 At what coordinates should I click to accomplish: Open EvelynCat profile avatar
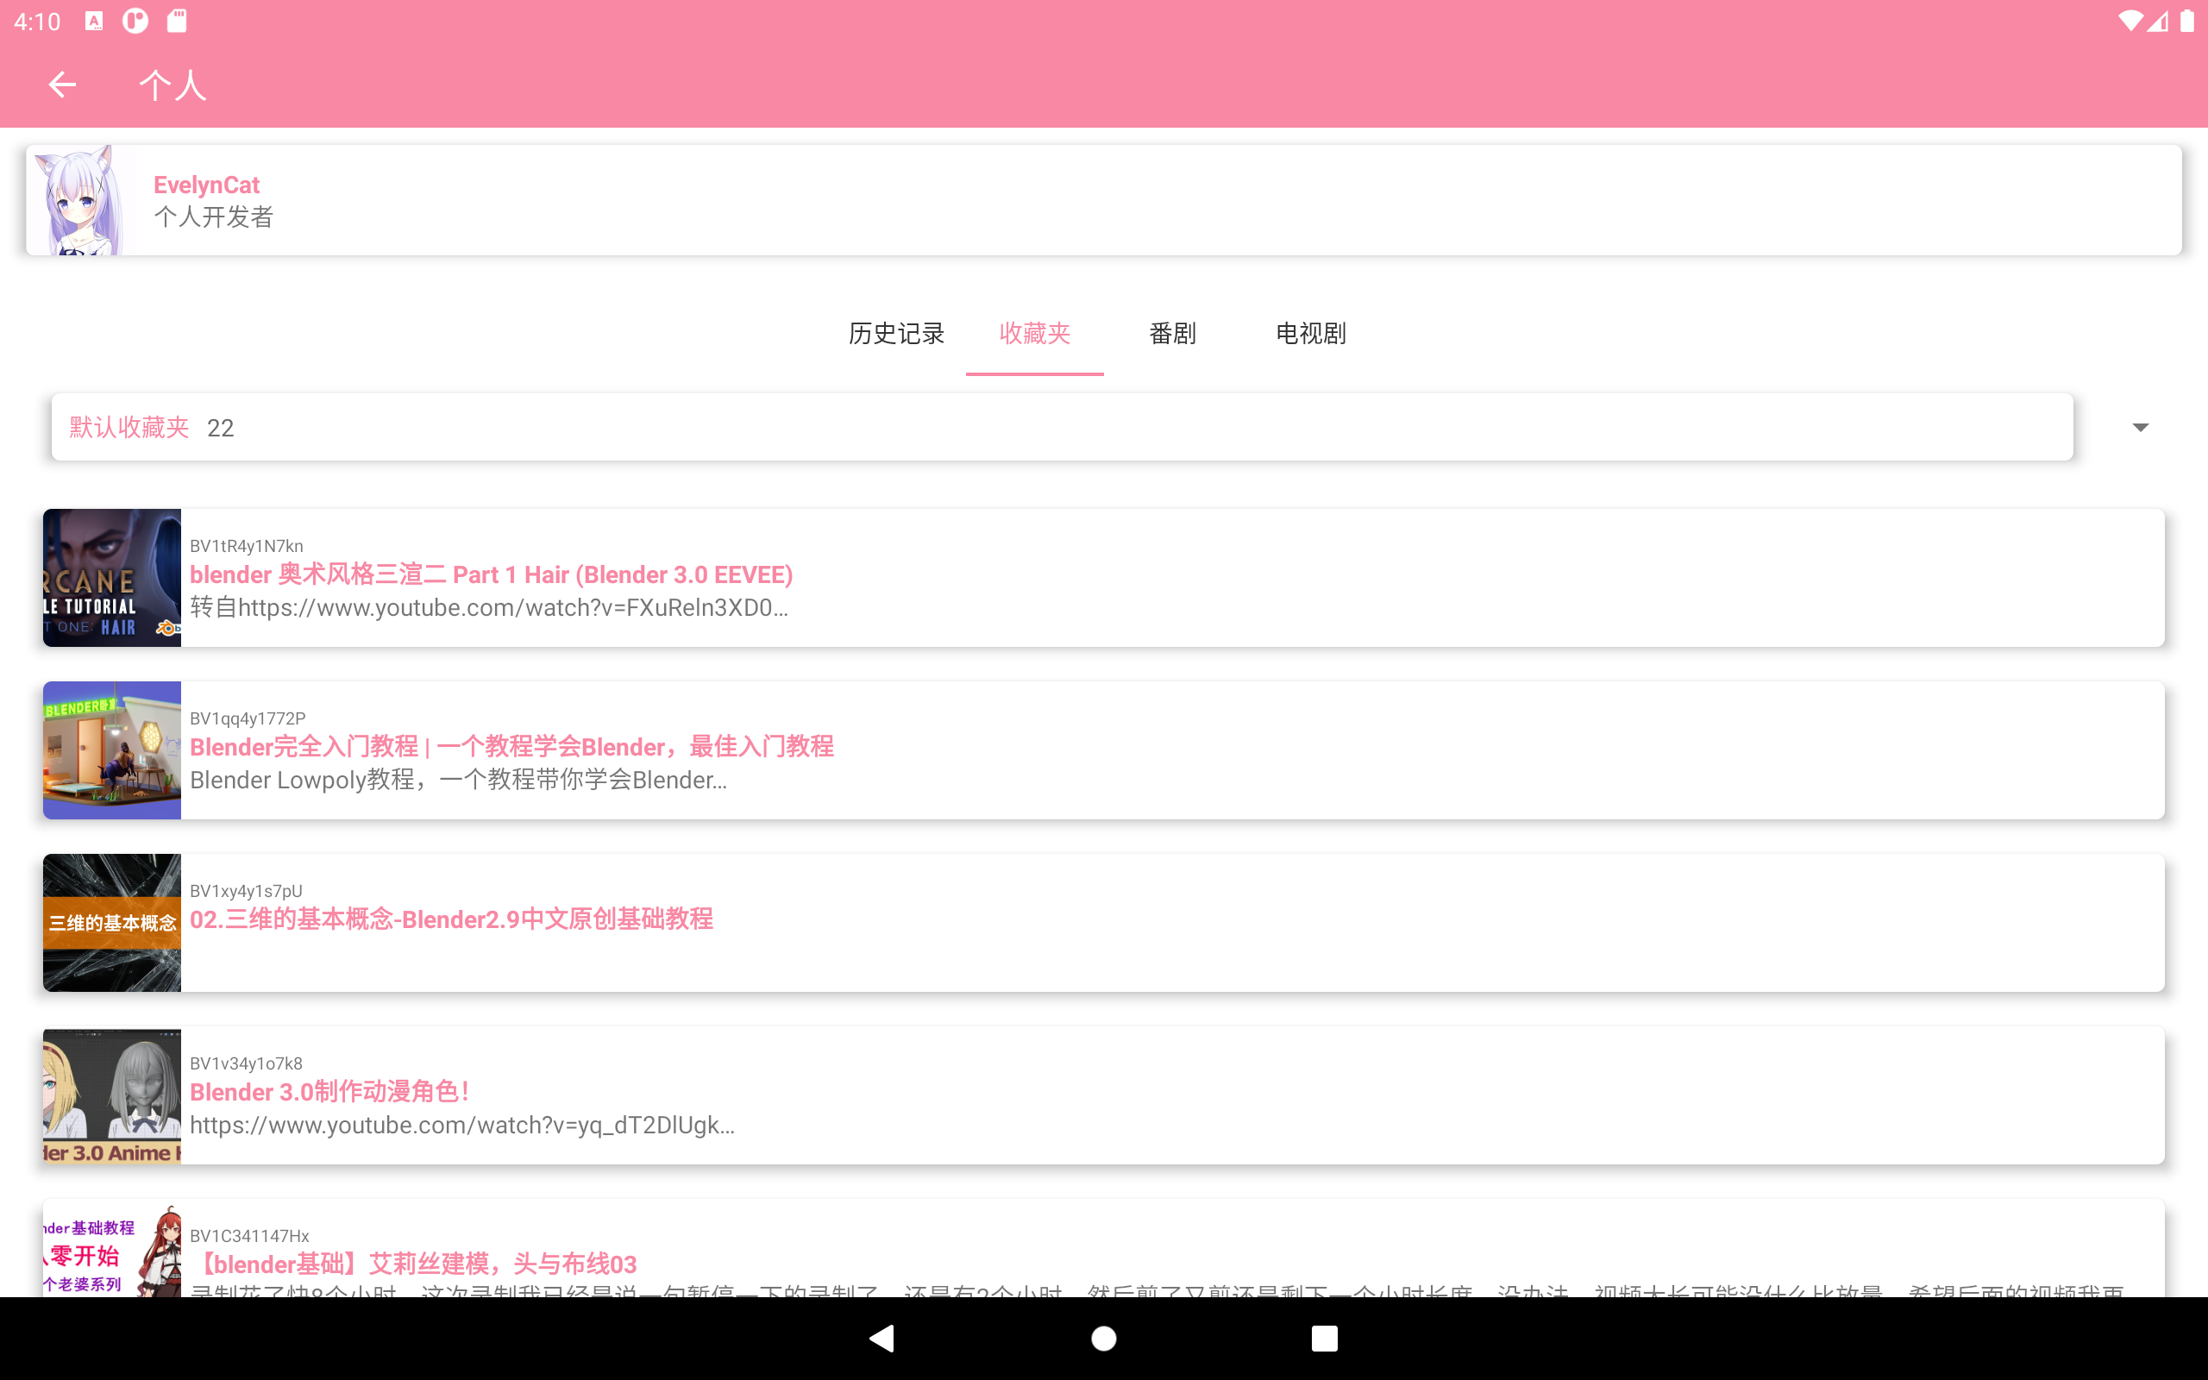pos(80,200)
